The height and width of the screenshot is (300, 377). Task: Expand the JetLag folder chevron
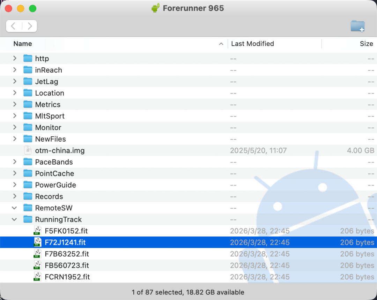pos(15,81)
